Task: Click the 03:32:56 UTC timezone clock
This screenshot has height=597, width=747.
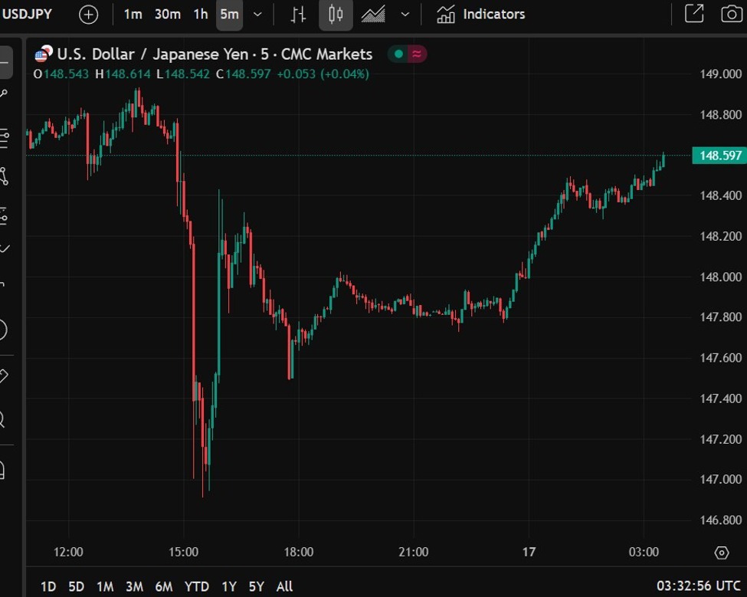Action: 699,586
